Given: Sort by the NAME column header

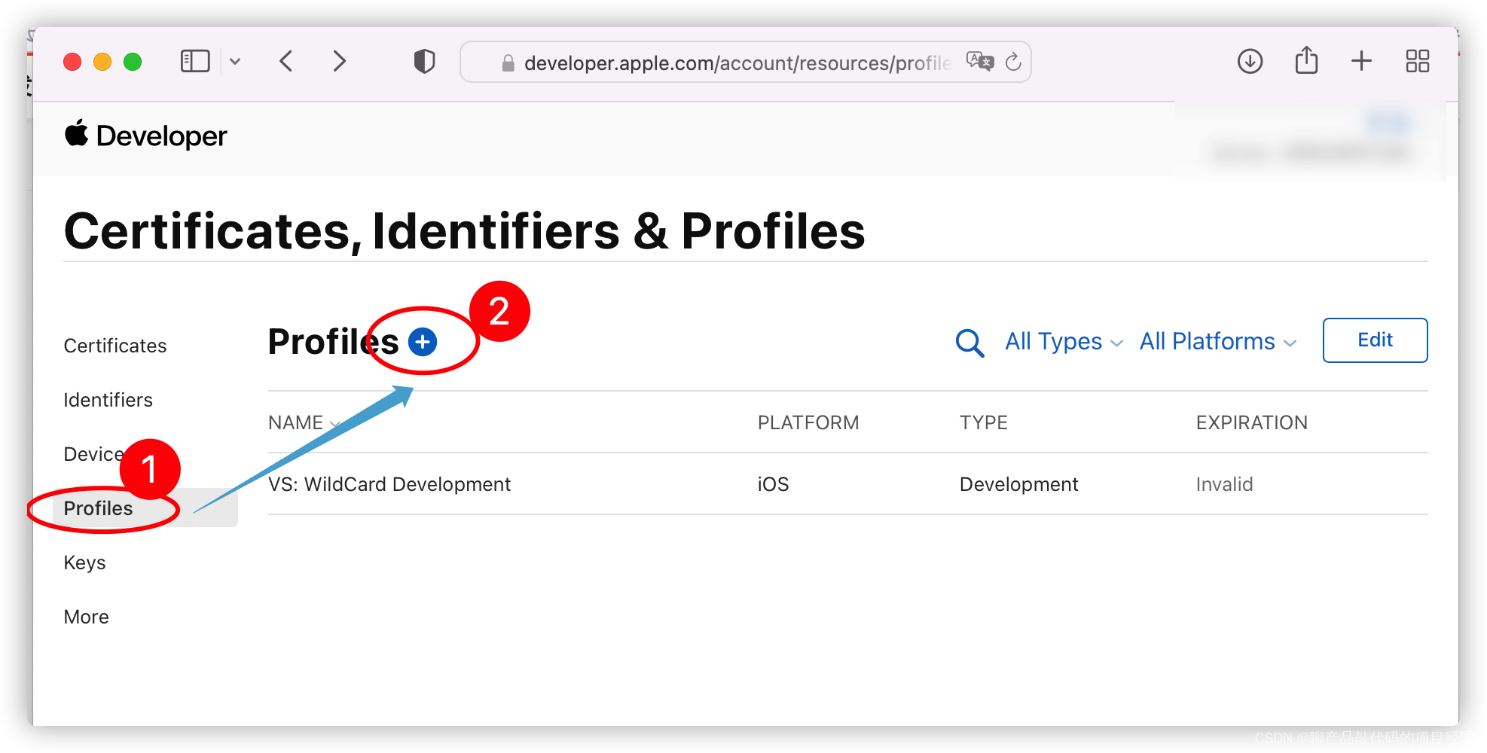Looking at the screenshot, I should pos(304,422).
